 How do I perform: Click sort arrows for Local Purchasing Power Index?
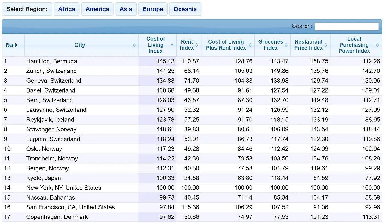pyautogui.click(x=377, y=45)
